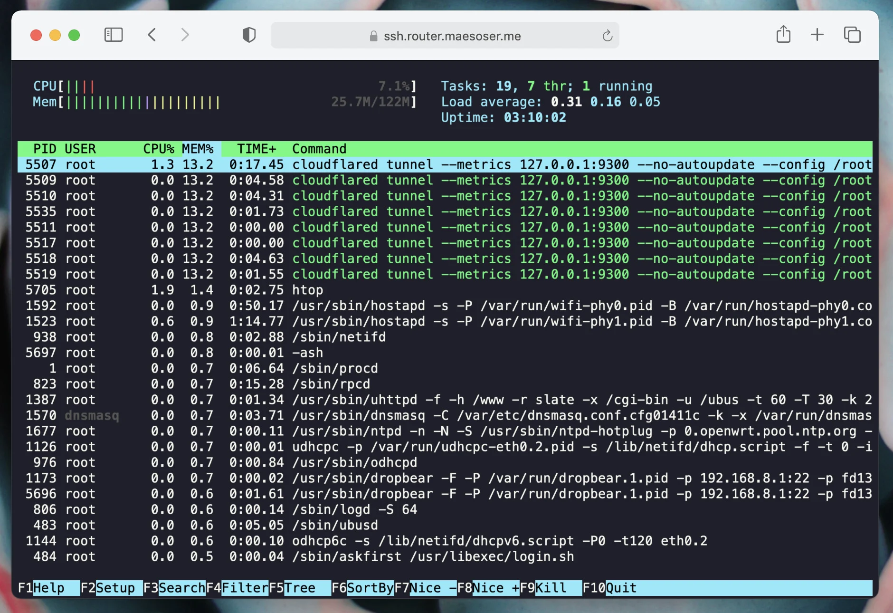Open the F6 SortBy option
Screen dimensions: 893x613
pos(362,588)
